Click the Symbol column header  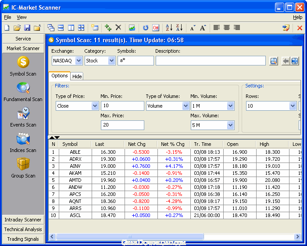point(75,144)
